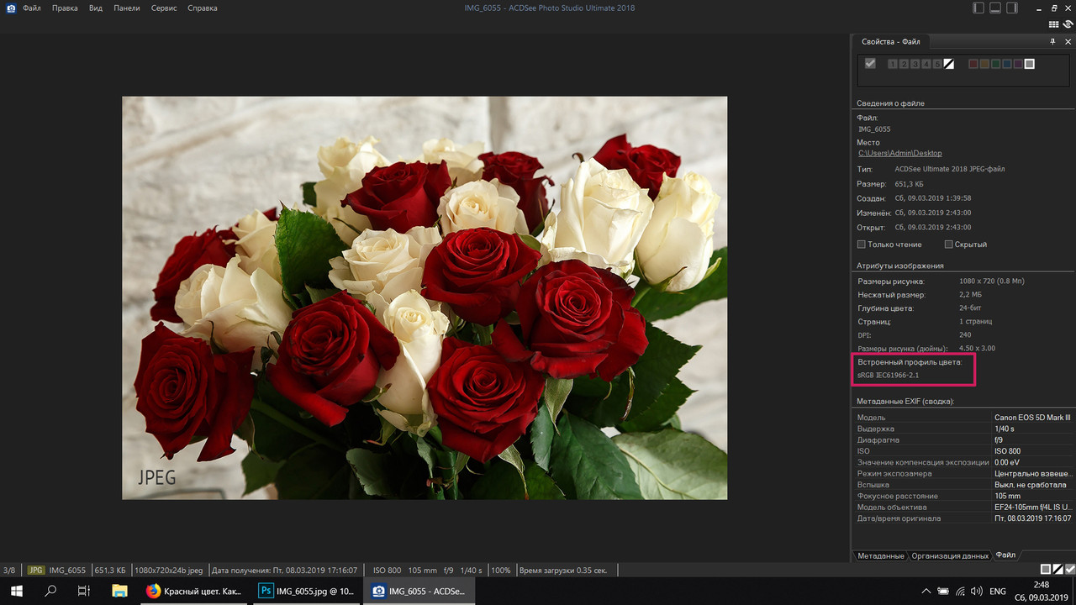Toggle the right panel layout icon
Viewport: 1076px width, 605px height.
[x=1012, y=8]
